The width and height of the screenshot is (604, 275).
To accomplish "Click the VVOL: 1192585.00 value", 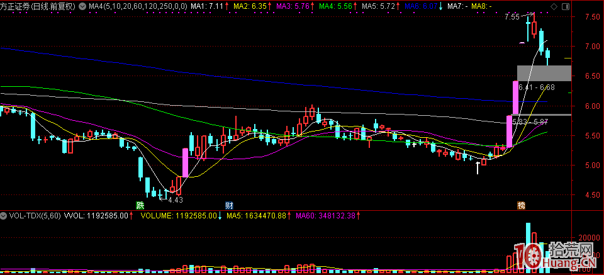I will [x=96, y=216].
